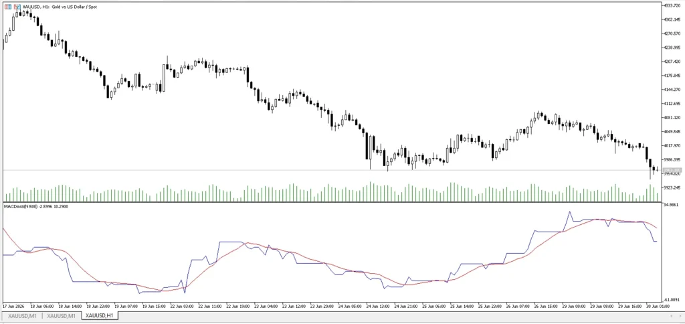685x324 pixels.
Task: Click the 4238.995 price level
Action: [x=672, y=48]
